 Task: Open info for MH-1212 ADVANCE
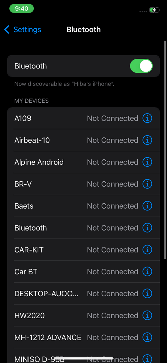[147, 337]
